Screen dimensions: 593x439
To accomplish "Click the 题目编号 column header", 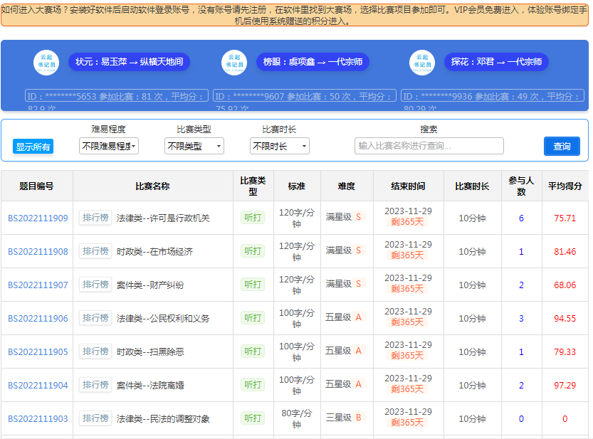I will (x=37, y=186).
